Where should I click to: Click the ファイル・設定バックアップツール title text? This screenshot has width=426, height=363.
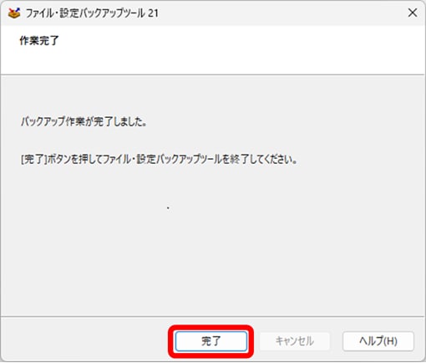[85, 13]
